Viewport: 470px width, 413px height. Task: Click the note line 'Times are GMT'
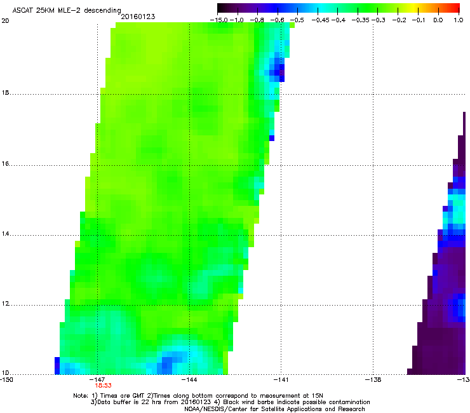[x=122, y=396]
